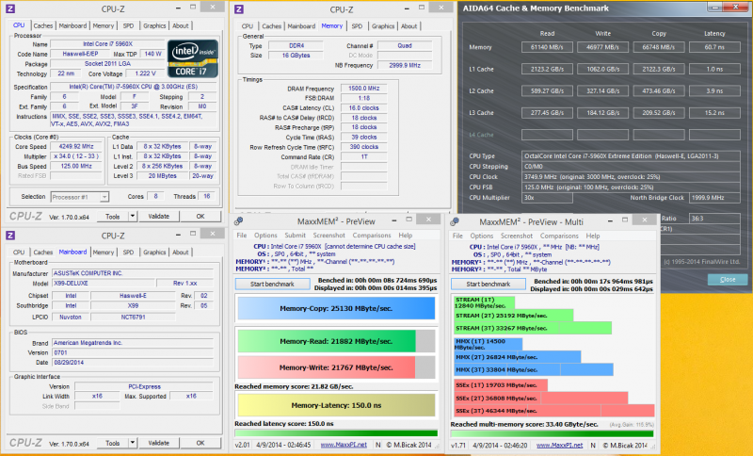Open the SPD tab in the CPU-Z Memory window
The height and width of the screenshot is (456, 753).
(x=355, y=25)
